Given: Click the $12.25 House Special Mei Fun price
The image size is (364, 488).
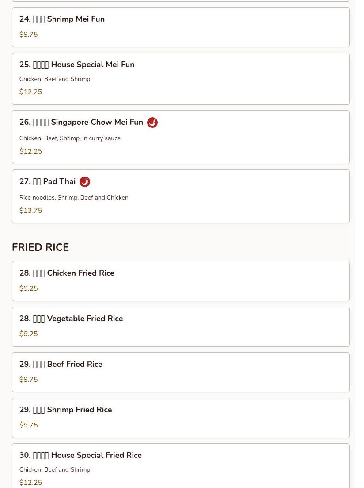Looking at the screenshot, I should pos(30,92).
